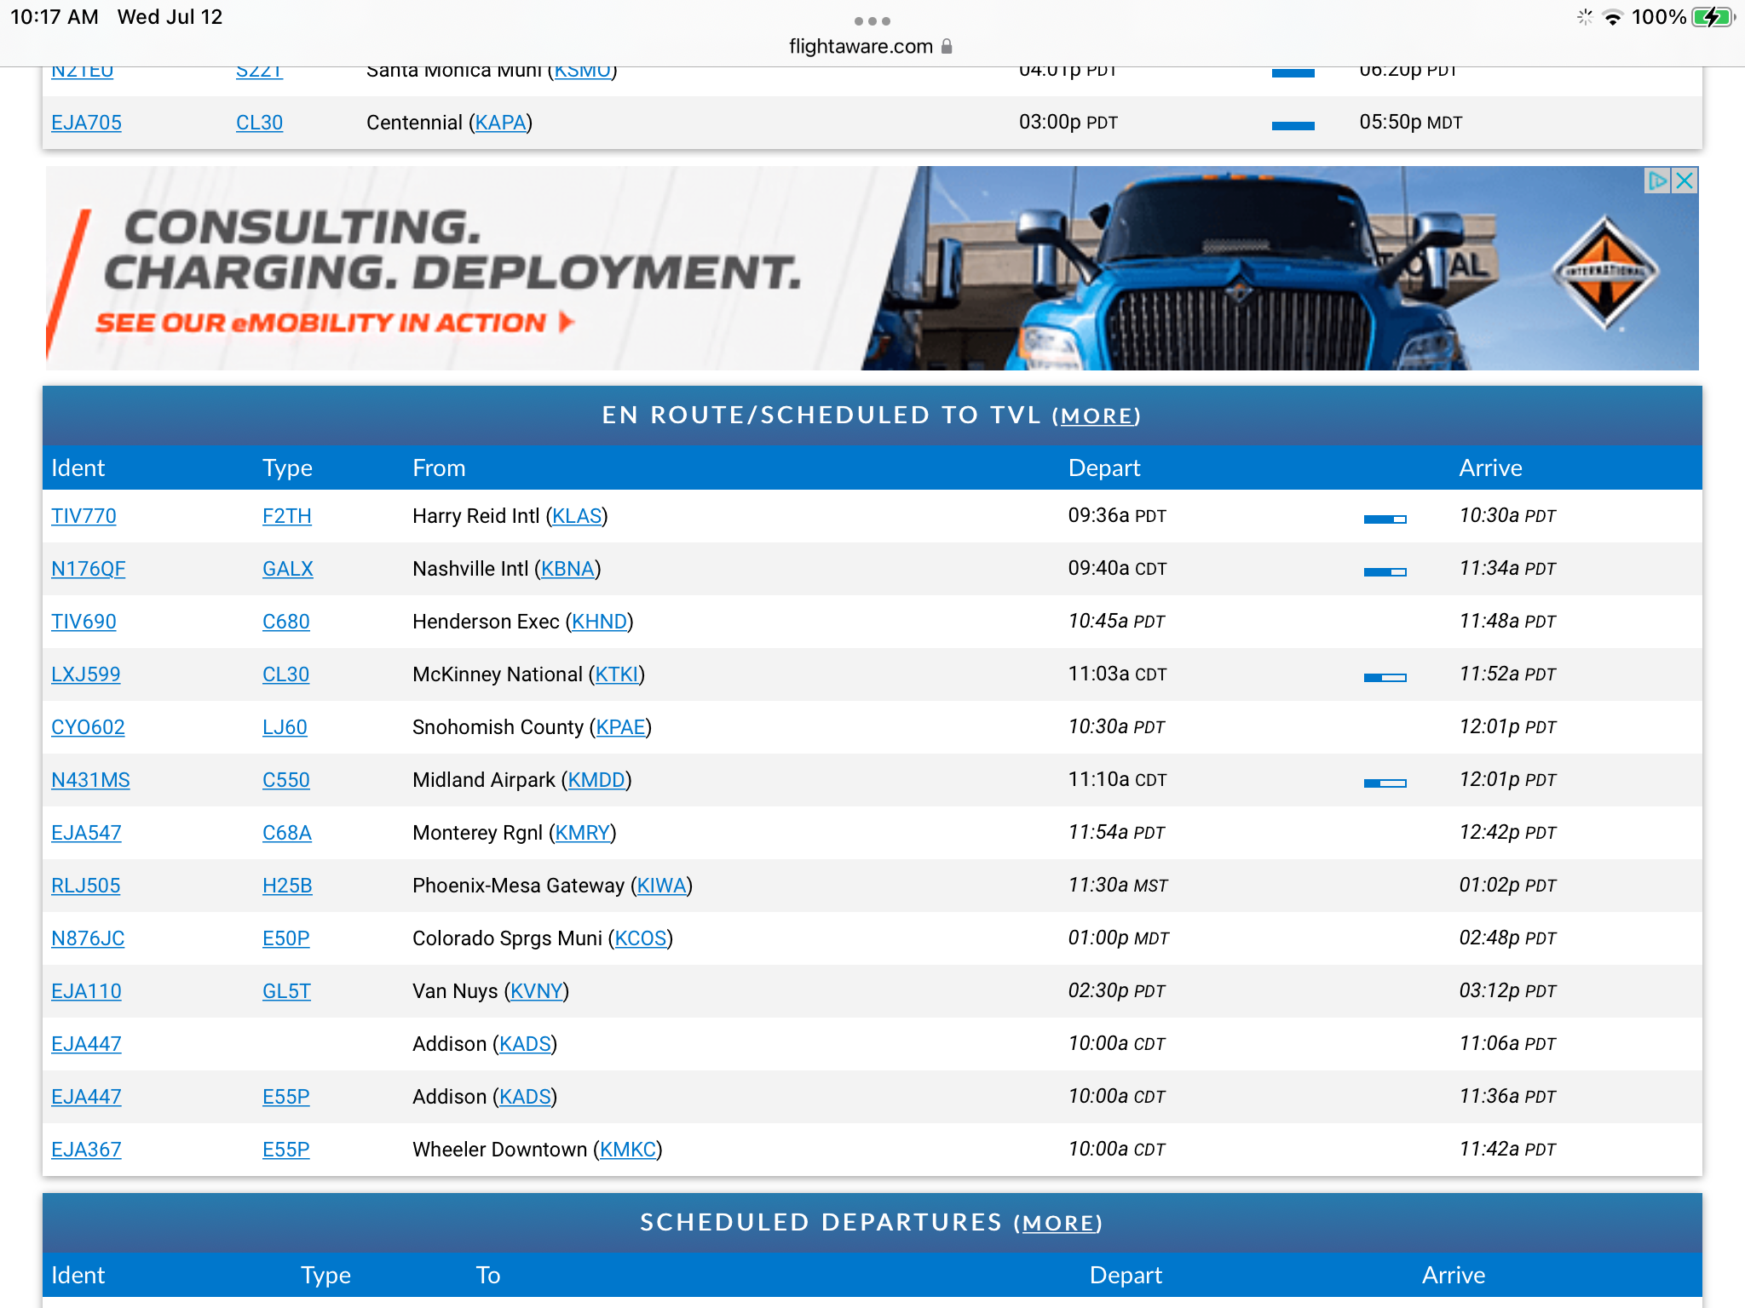Open flight TIV690

point(84,622)
